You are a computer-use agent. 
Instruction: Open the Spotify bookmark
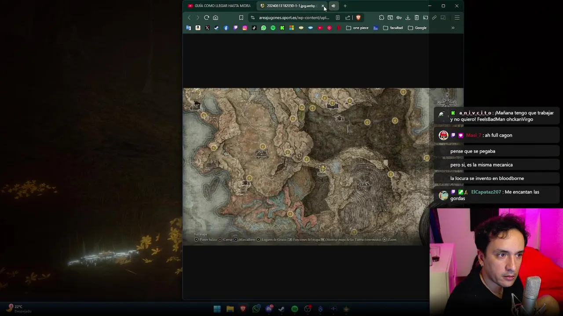point(273,28)
